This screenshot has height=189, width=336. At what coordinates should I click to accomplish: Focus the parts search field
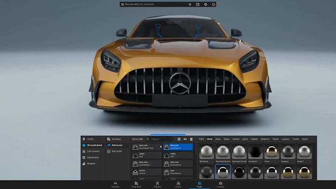(x=160, y=139)
